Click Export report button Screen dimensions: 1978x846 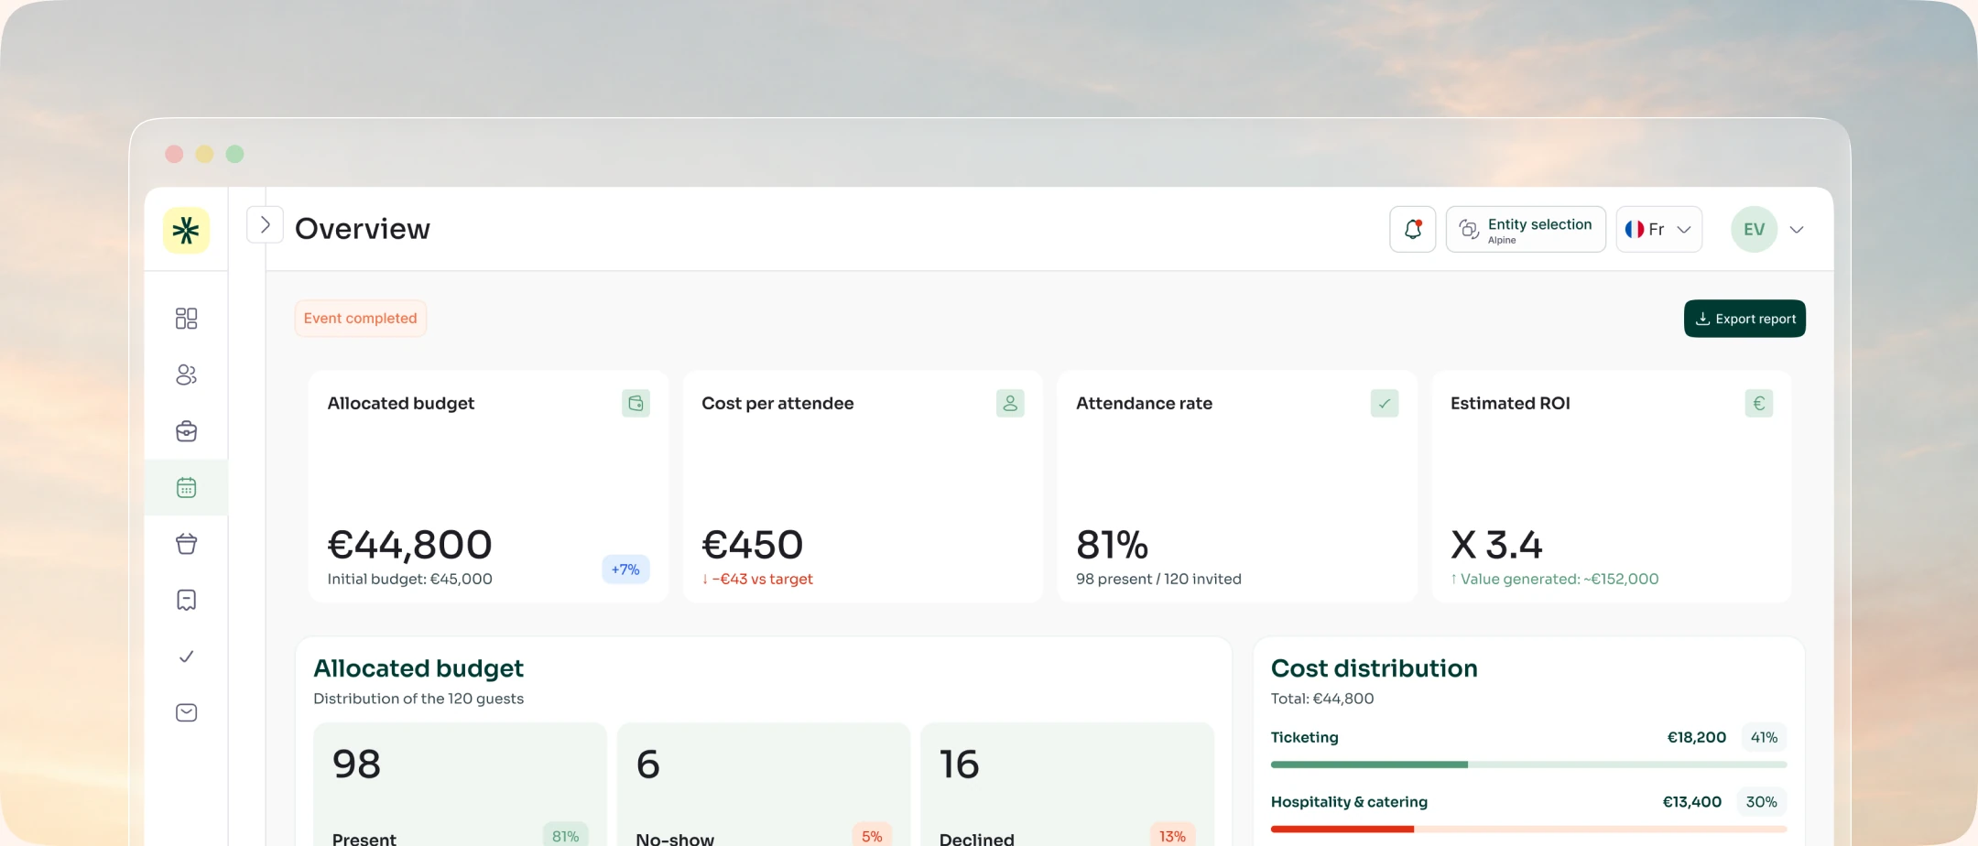1744,319
